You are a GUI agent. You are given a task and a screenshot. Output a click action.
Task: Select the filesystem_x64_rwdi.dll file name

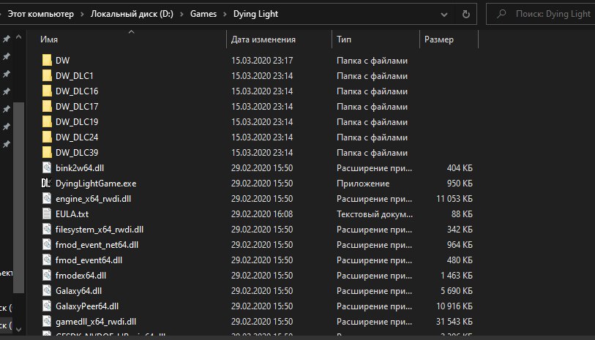[x=100, y=230]
